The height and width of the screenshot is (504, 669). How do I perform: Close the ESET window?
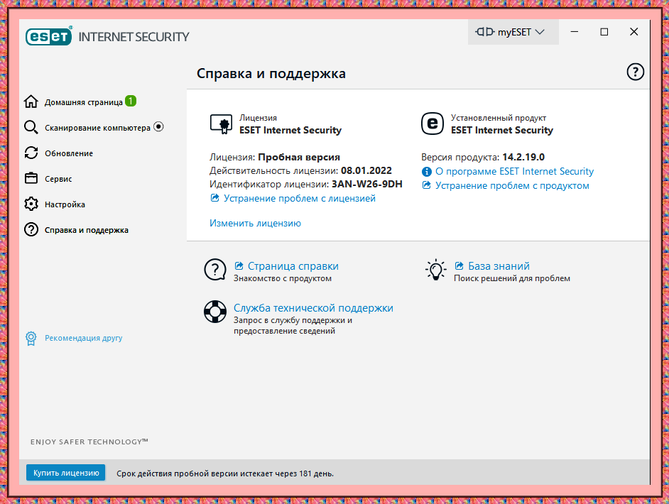[634, 32]
